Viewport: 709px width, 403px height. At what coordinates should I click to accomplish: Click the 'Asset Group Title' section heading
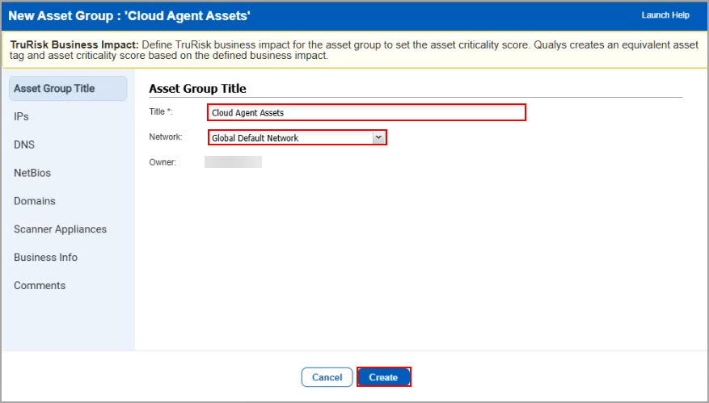click(x=197, y=89)
